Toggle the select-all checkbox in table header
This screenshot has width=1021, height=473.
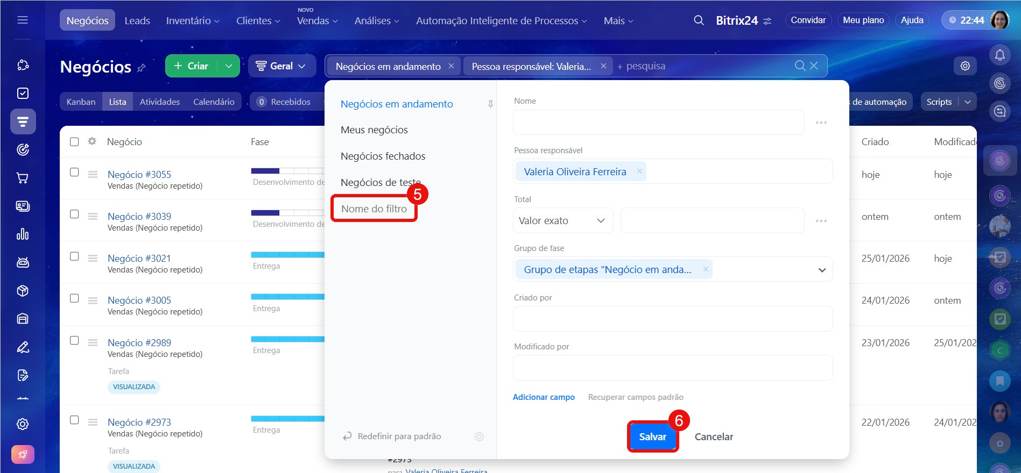coord(74,141)
